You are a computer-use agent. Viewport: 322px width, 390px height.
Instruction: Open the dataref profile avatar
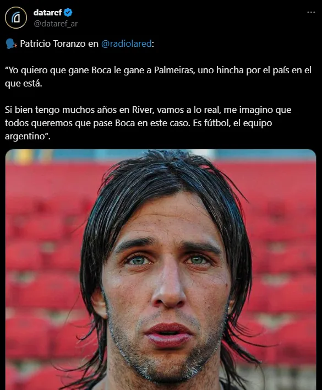tap(16, 18)
